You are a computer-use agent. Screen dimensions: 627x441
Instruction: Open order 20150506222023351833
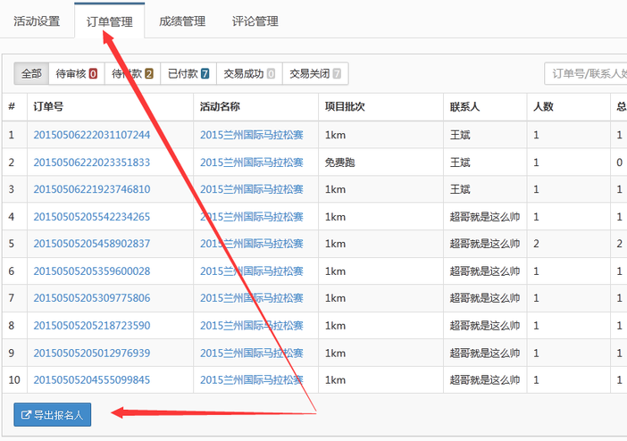click(x=91, y=162)
